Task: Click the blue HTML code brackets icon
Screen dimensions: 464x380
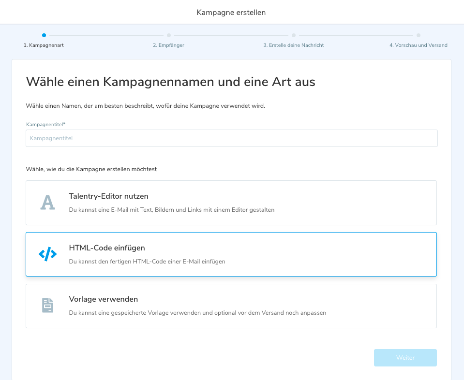Action: (47, 254)
